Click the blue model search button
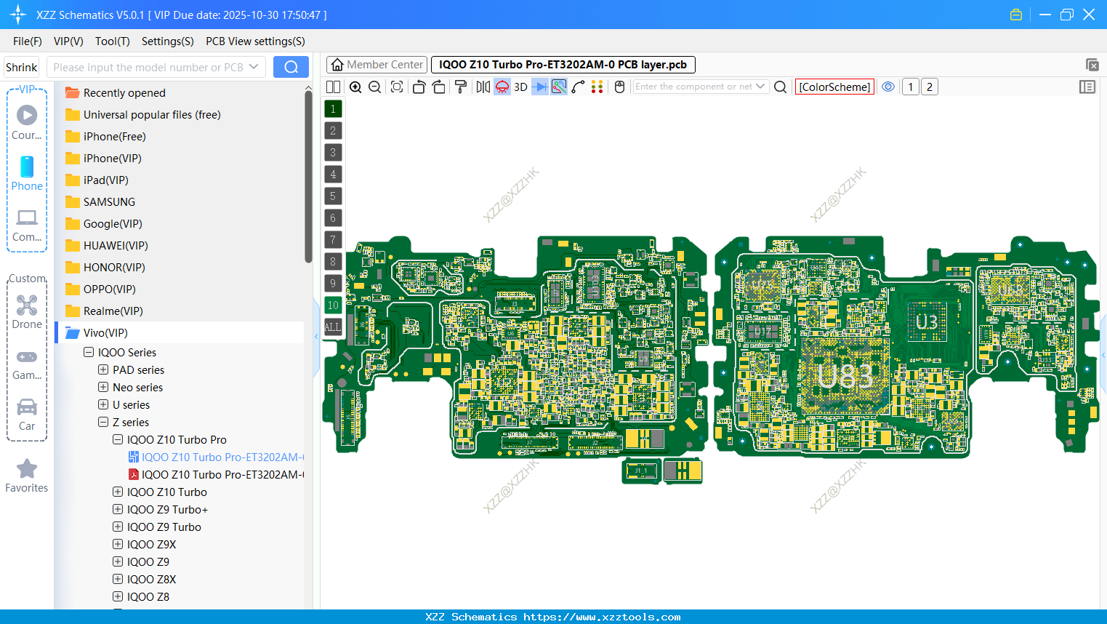Screen dimensions: 1107x624 [x=291, y=67]
